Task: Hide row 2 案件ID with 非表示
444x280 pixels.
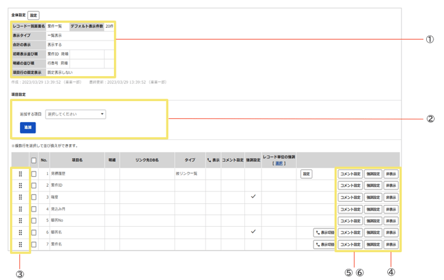Action: point(391,185)
